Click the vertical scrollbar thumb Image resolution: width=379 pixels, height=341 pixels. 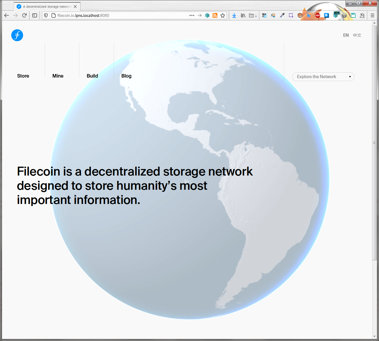[374, 143]
